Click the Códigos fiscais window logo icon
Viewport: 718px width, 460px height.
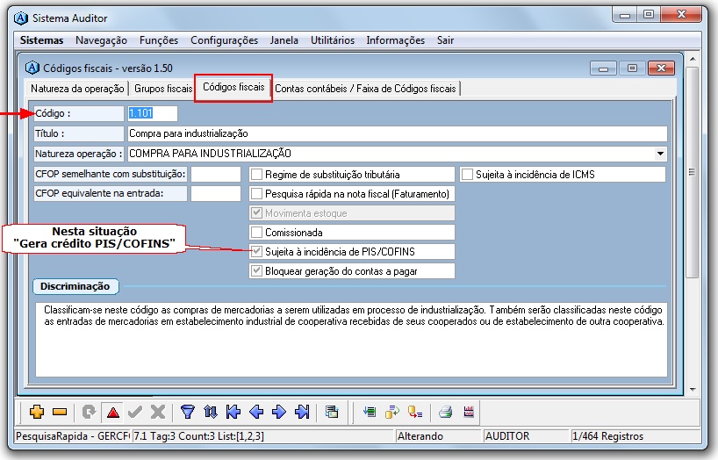(32, 68)
